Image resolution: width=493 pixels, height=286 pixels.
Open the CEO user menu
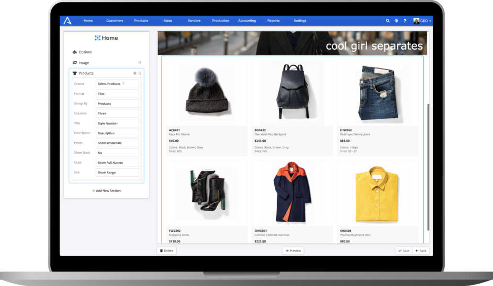click(x=422, y=21)
